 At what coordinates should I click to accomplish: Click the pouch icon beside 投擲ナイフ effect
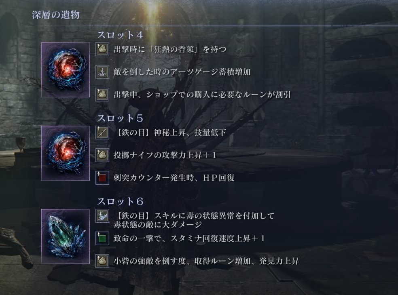(102, 155)
